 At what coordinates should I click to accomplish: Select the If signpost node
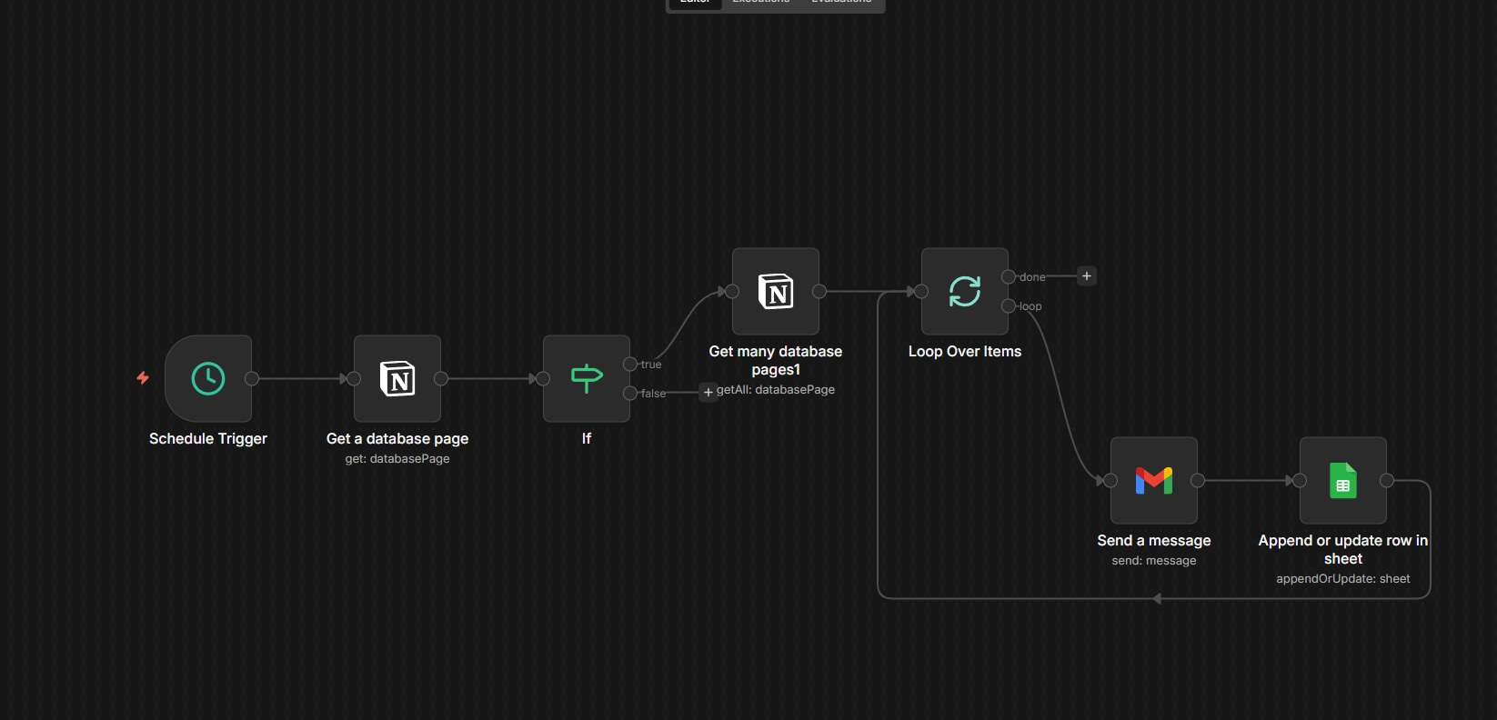[587, 378]
